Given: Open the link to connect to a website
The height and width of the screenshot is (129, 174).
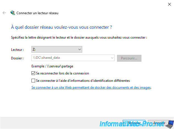Looking at the screenshot, I should (x=91, y=88).
